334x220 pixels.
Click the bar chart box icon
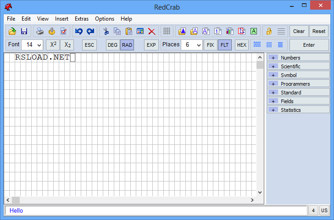click(x=229, y=31)
